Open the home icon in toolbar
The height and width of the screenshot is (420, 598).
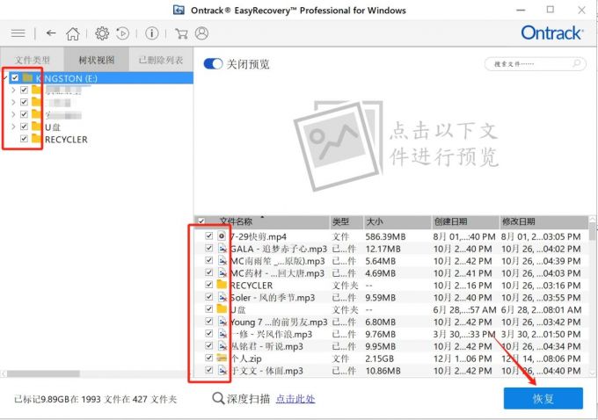[x=72, y=33]
